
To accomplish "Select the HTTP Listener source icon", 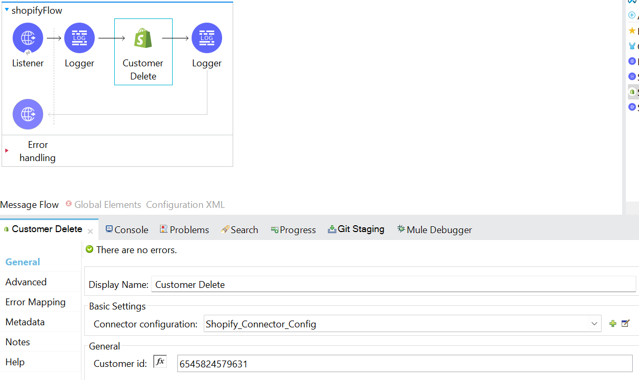I will (28, 38).
